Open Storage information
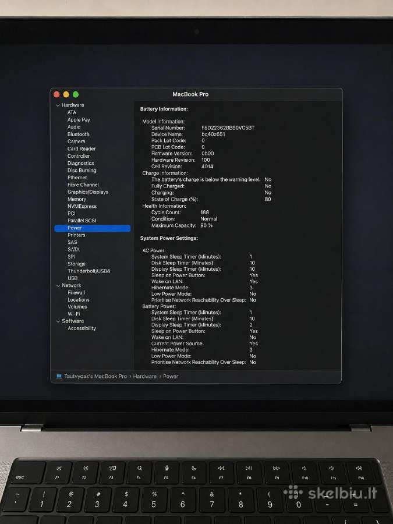 point(76,264)
